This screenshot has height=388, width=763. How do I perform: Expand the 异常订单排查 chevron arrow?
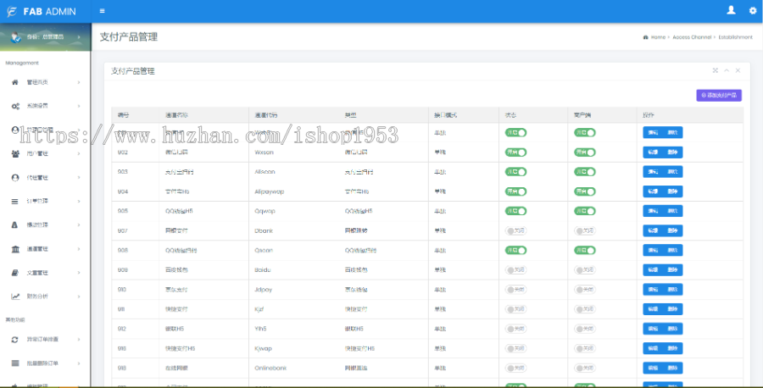[79, 340]
